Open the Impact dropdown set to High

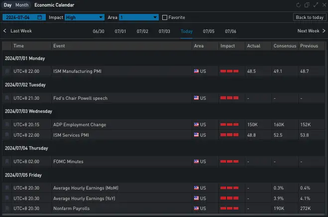click(84, 17)
